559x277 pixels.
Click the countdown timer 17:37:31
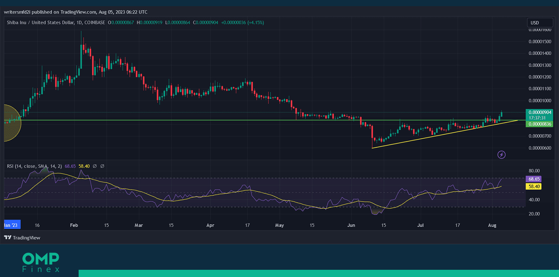pyautogui.click(x=537, y=117)
